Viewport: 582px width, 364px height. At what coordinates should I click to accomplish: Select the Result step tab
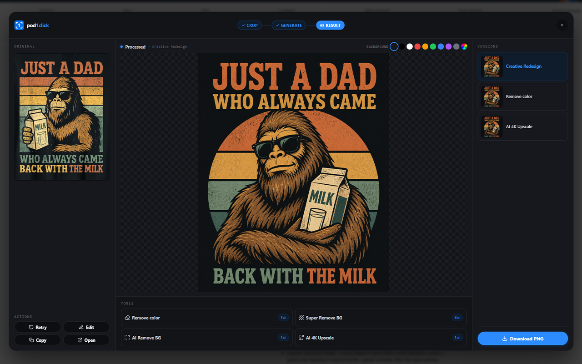click(330, 25)
